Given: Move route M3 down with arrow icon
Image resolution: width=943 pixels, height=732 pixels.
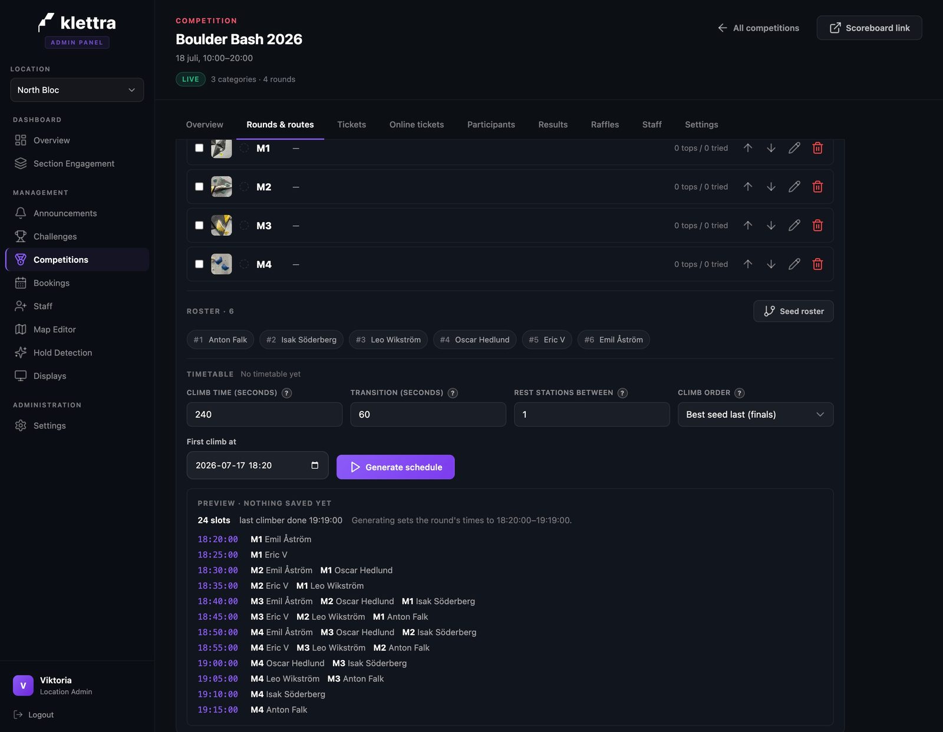Looking at the screenshot, I should coord(771,225).
